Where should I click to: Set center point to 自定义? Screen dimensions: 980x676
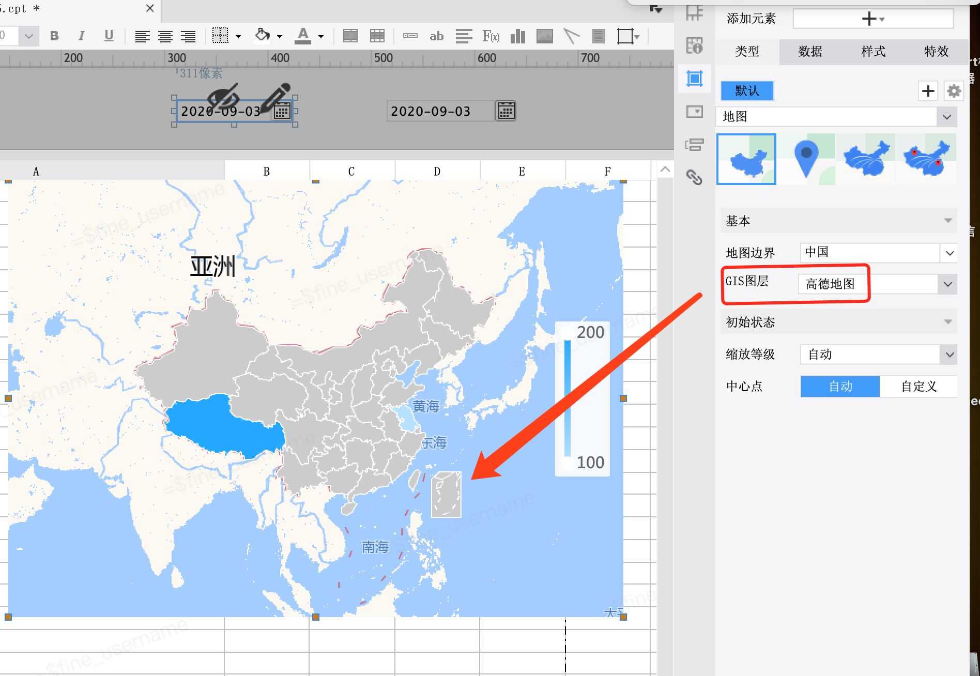918,387
